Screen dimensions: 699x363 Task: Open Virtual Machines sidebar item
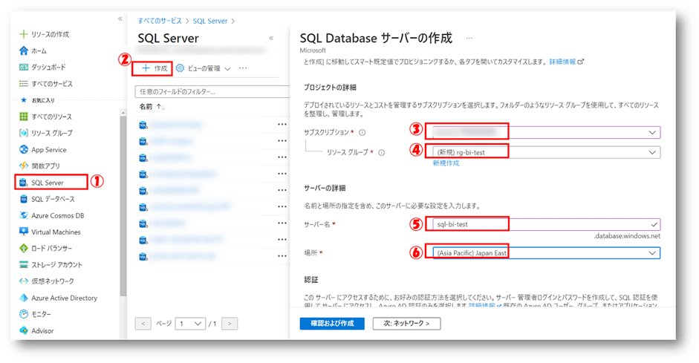tap(50, 232)
